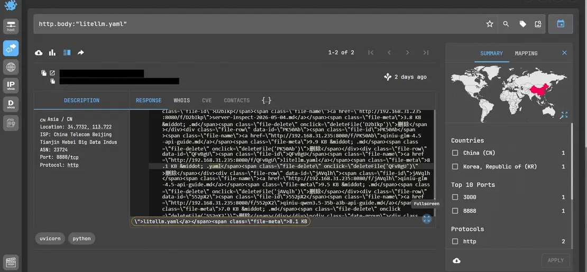Screen dimensions: 587x272
Task: Copy the first redacted host entry
Action: pos(44,73)
